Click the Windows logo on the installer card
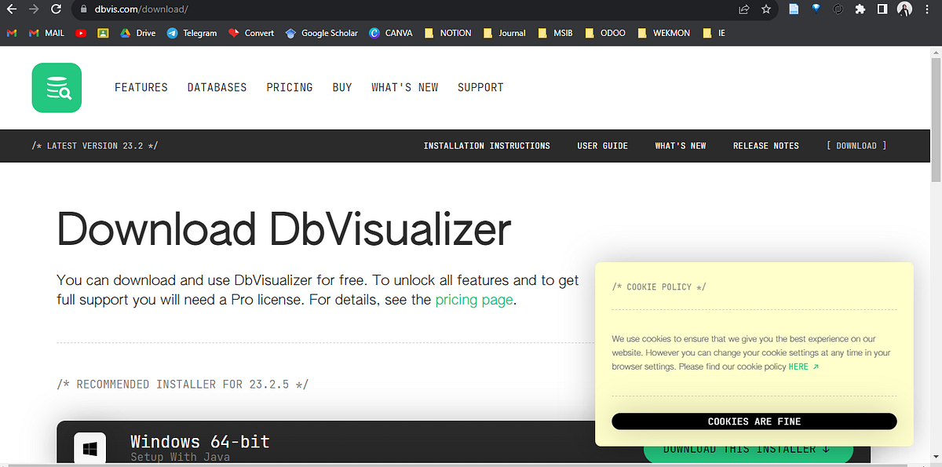942x467 pixels. tap(89, 447)
